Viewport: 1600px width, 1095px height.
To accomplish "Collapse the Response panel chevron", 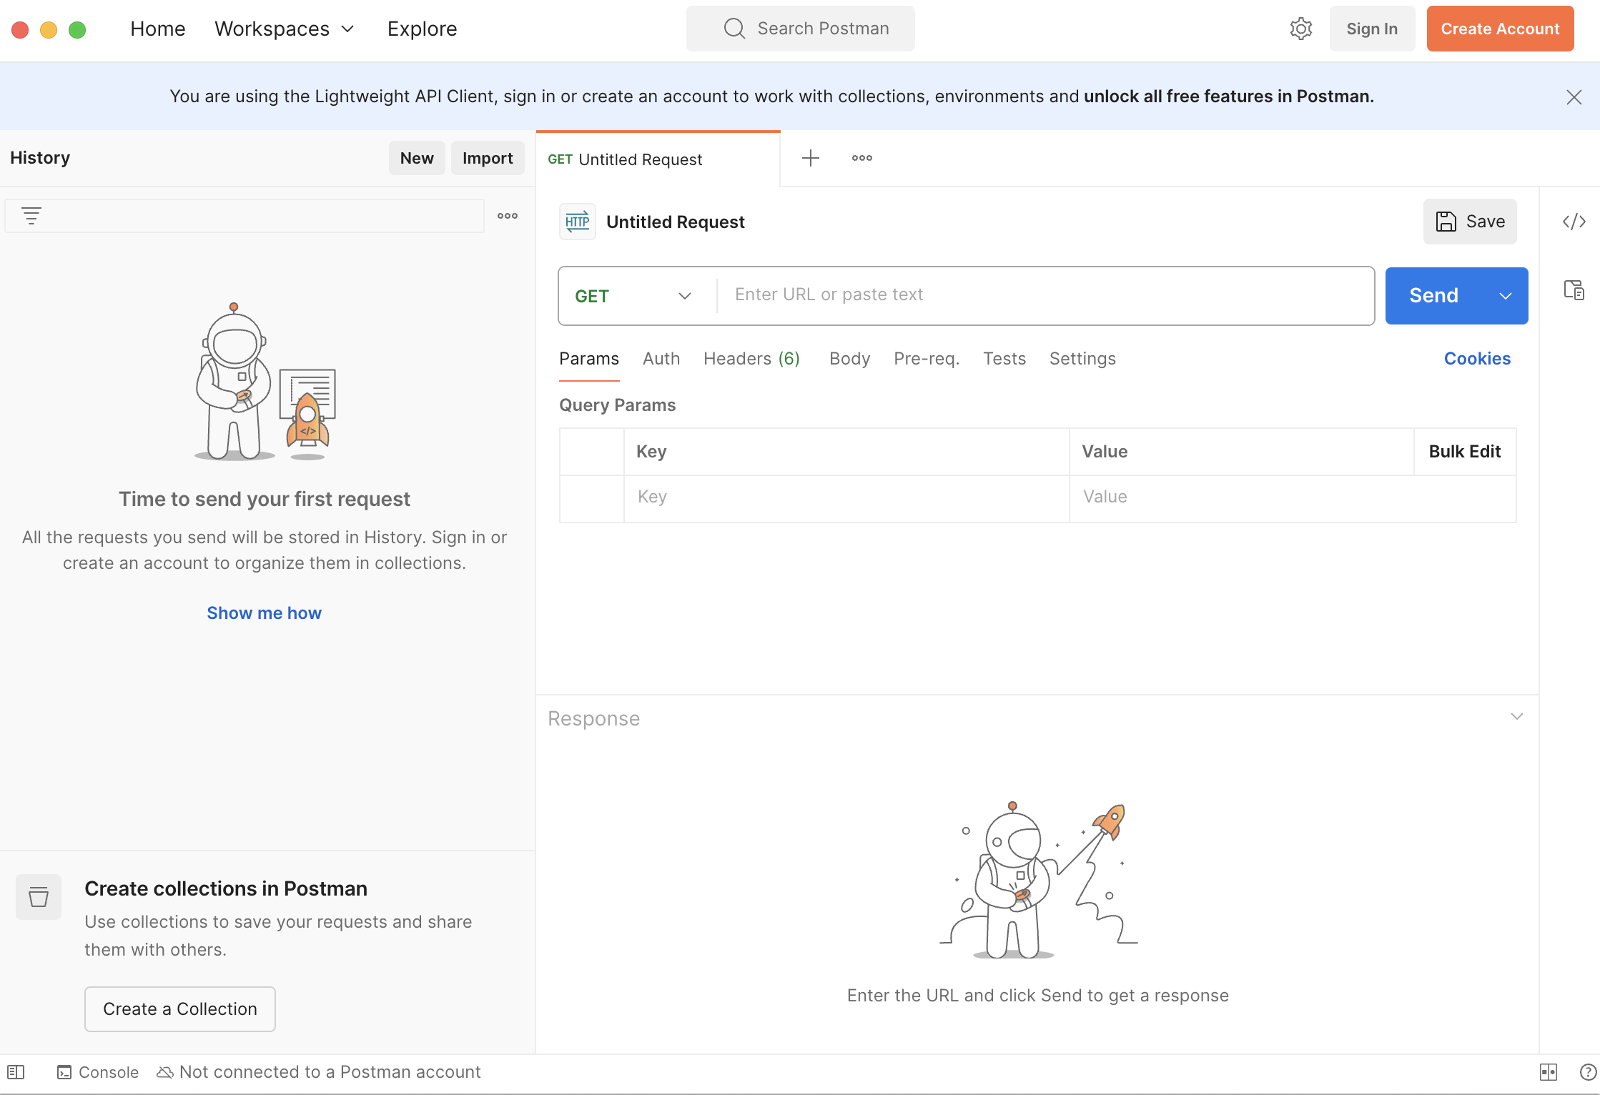I will point(1516,716).
